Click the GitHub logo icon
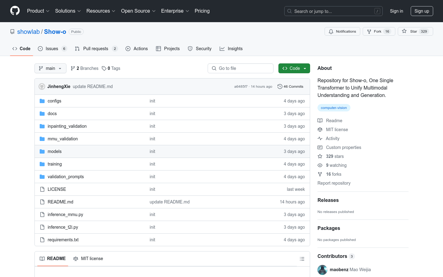443x277 pixels. pyautogui.click(x=15, y=11)
